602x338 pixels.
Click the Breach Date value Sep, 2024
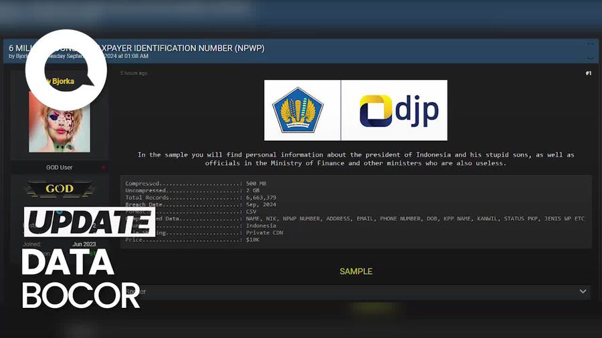click(x=261, y=204)
